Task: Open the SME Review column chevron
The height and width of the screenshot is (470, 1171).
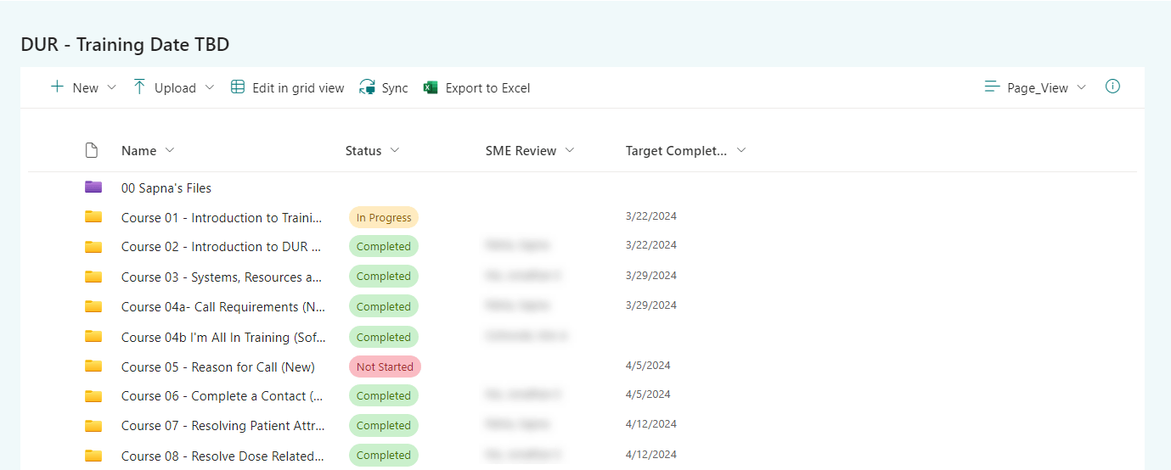Action: pos(570,150)
